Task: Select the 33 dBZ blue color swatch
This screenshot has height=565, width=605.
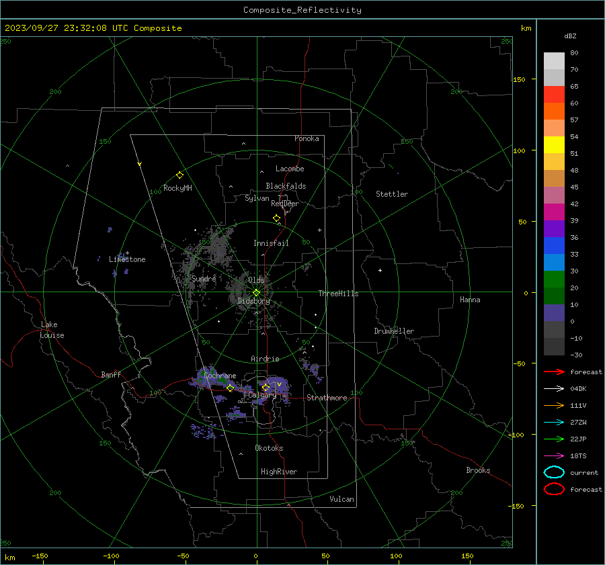Action: [x=554, y=262]
